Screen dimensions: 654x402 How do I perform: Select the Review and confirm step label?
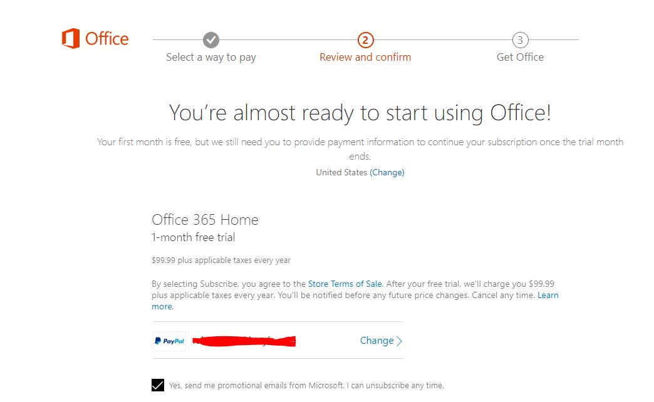pyautogui.click(x=365, y=57)
